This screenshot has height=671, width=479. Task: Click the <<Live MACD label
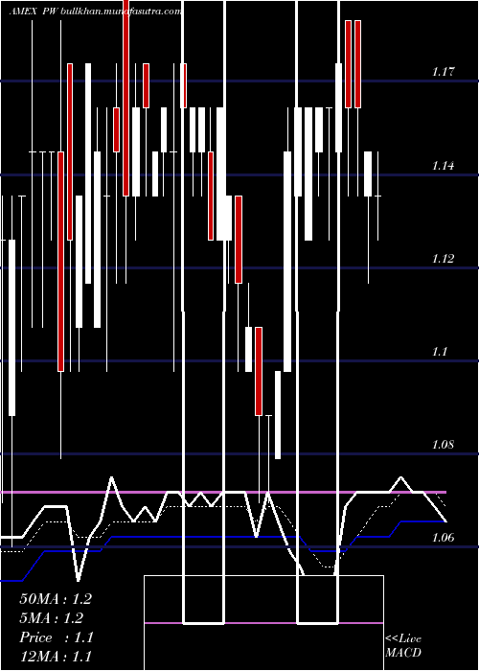[x=403, y=645]
